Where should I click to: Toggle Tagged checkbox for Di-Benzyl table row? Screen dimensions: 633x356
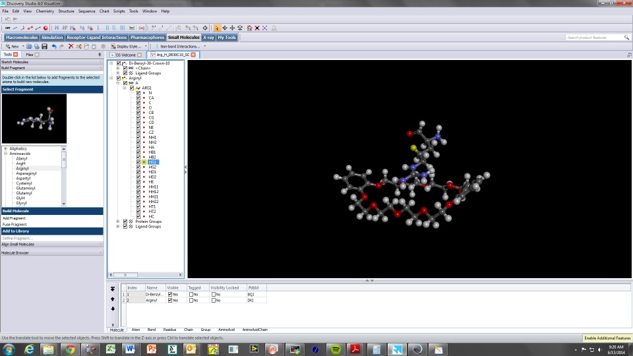pos(191,294)
